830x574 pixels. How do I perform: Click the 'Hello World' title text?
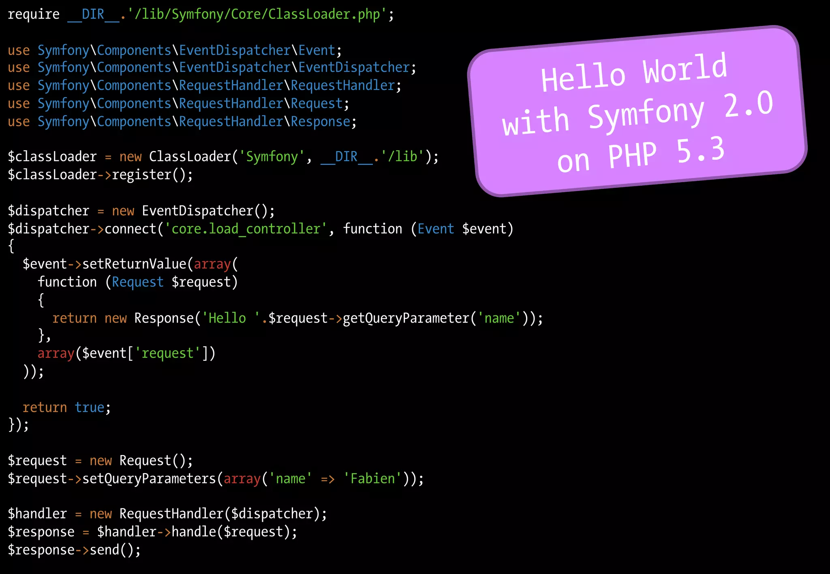pyautogui.click(x=634, y=73)
